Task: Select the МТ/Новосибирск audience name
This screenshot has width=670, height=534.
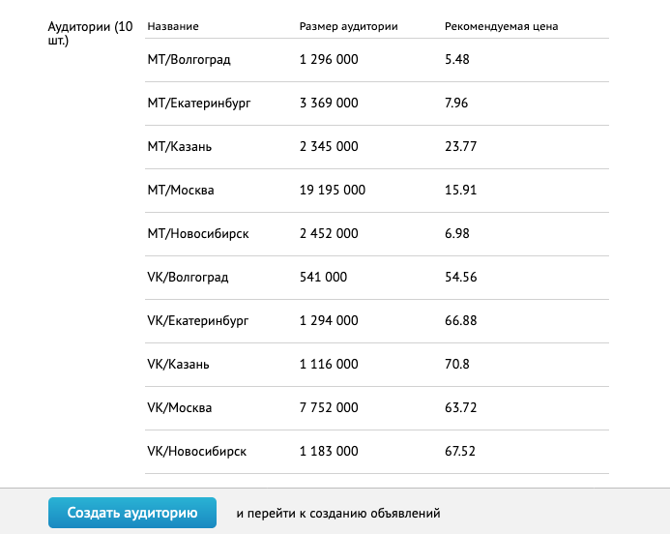Action: (198, 234)
